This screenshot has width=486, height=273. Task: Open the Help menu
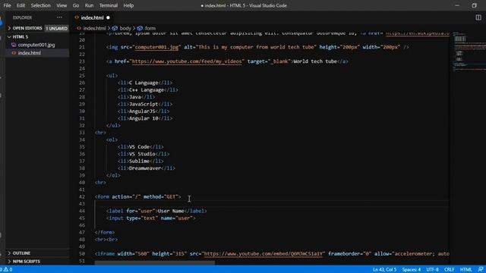click(x=128, y=5)
